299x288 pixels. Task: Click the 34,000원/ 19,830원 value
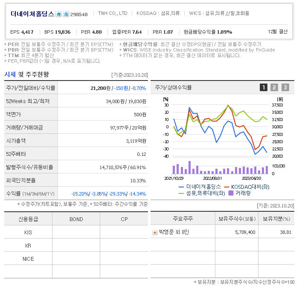(x=126, y=101)
